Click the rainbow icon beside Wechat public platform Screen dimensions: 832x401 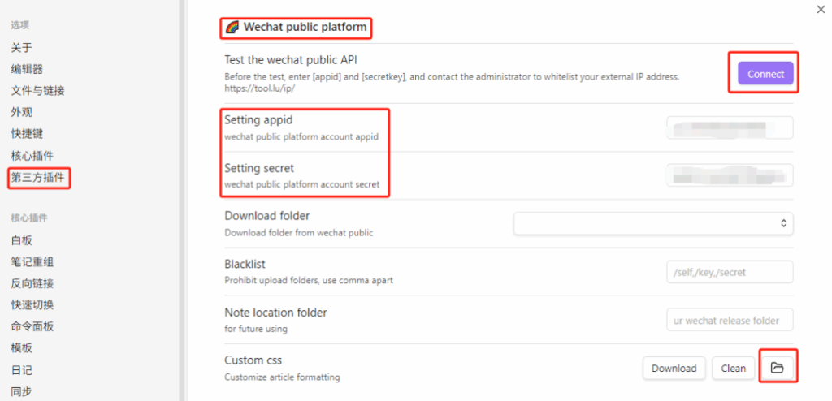pos(232,27)
